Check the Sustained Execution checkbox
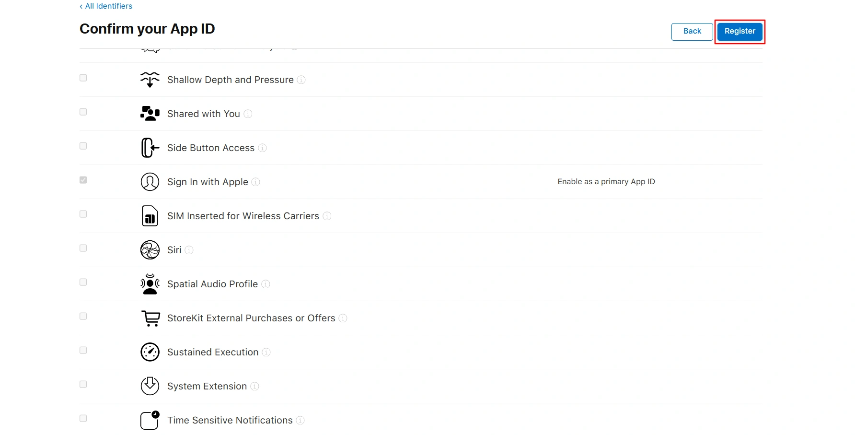The width and height of the screenshot is (855, 435). (x=83, y=350)
